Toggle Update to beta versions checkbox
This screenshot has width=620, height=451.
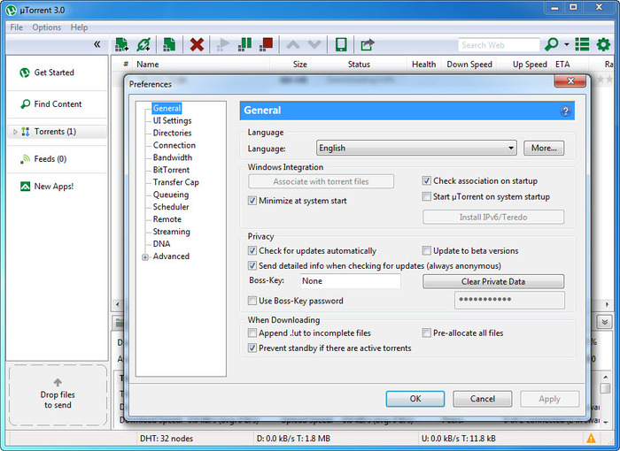[427, 251]
